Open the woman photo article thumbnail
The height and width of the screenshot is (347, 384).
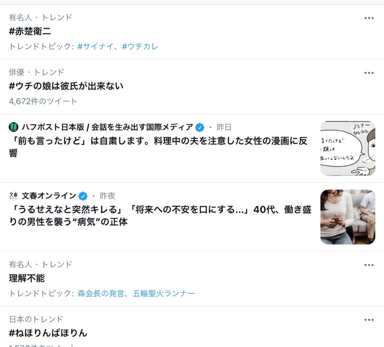pos(348,217)
